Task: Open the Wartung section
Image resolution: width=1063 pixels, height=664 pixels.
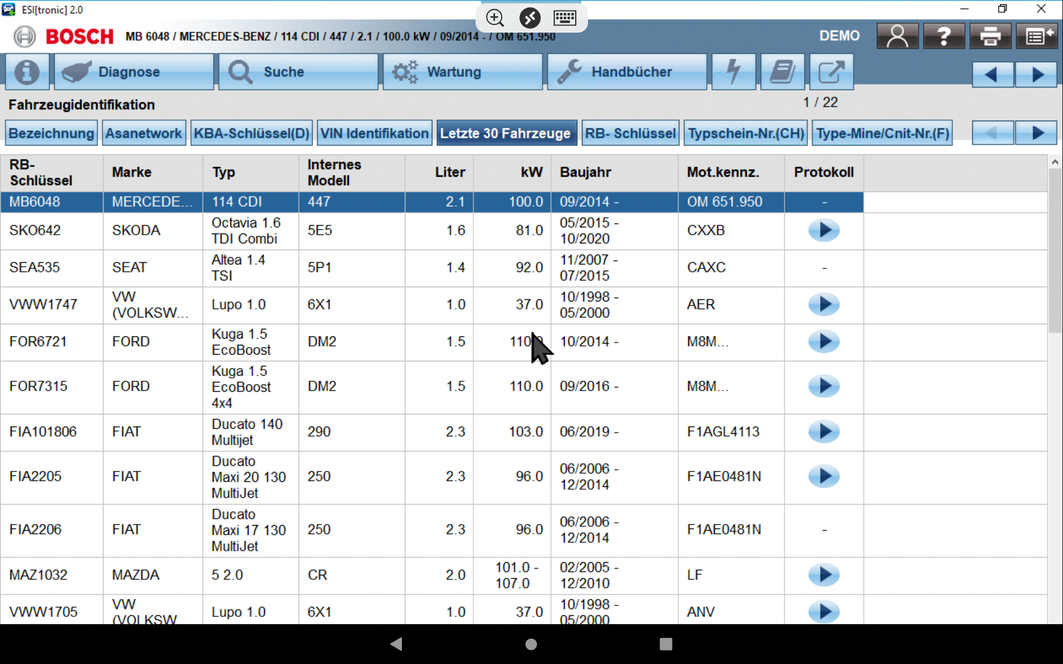Action: 462,72
